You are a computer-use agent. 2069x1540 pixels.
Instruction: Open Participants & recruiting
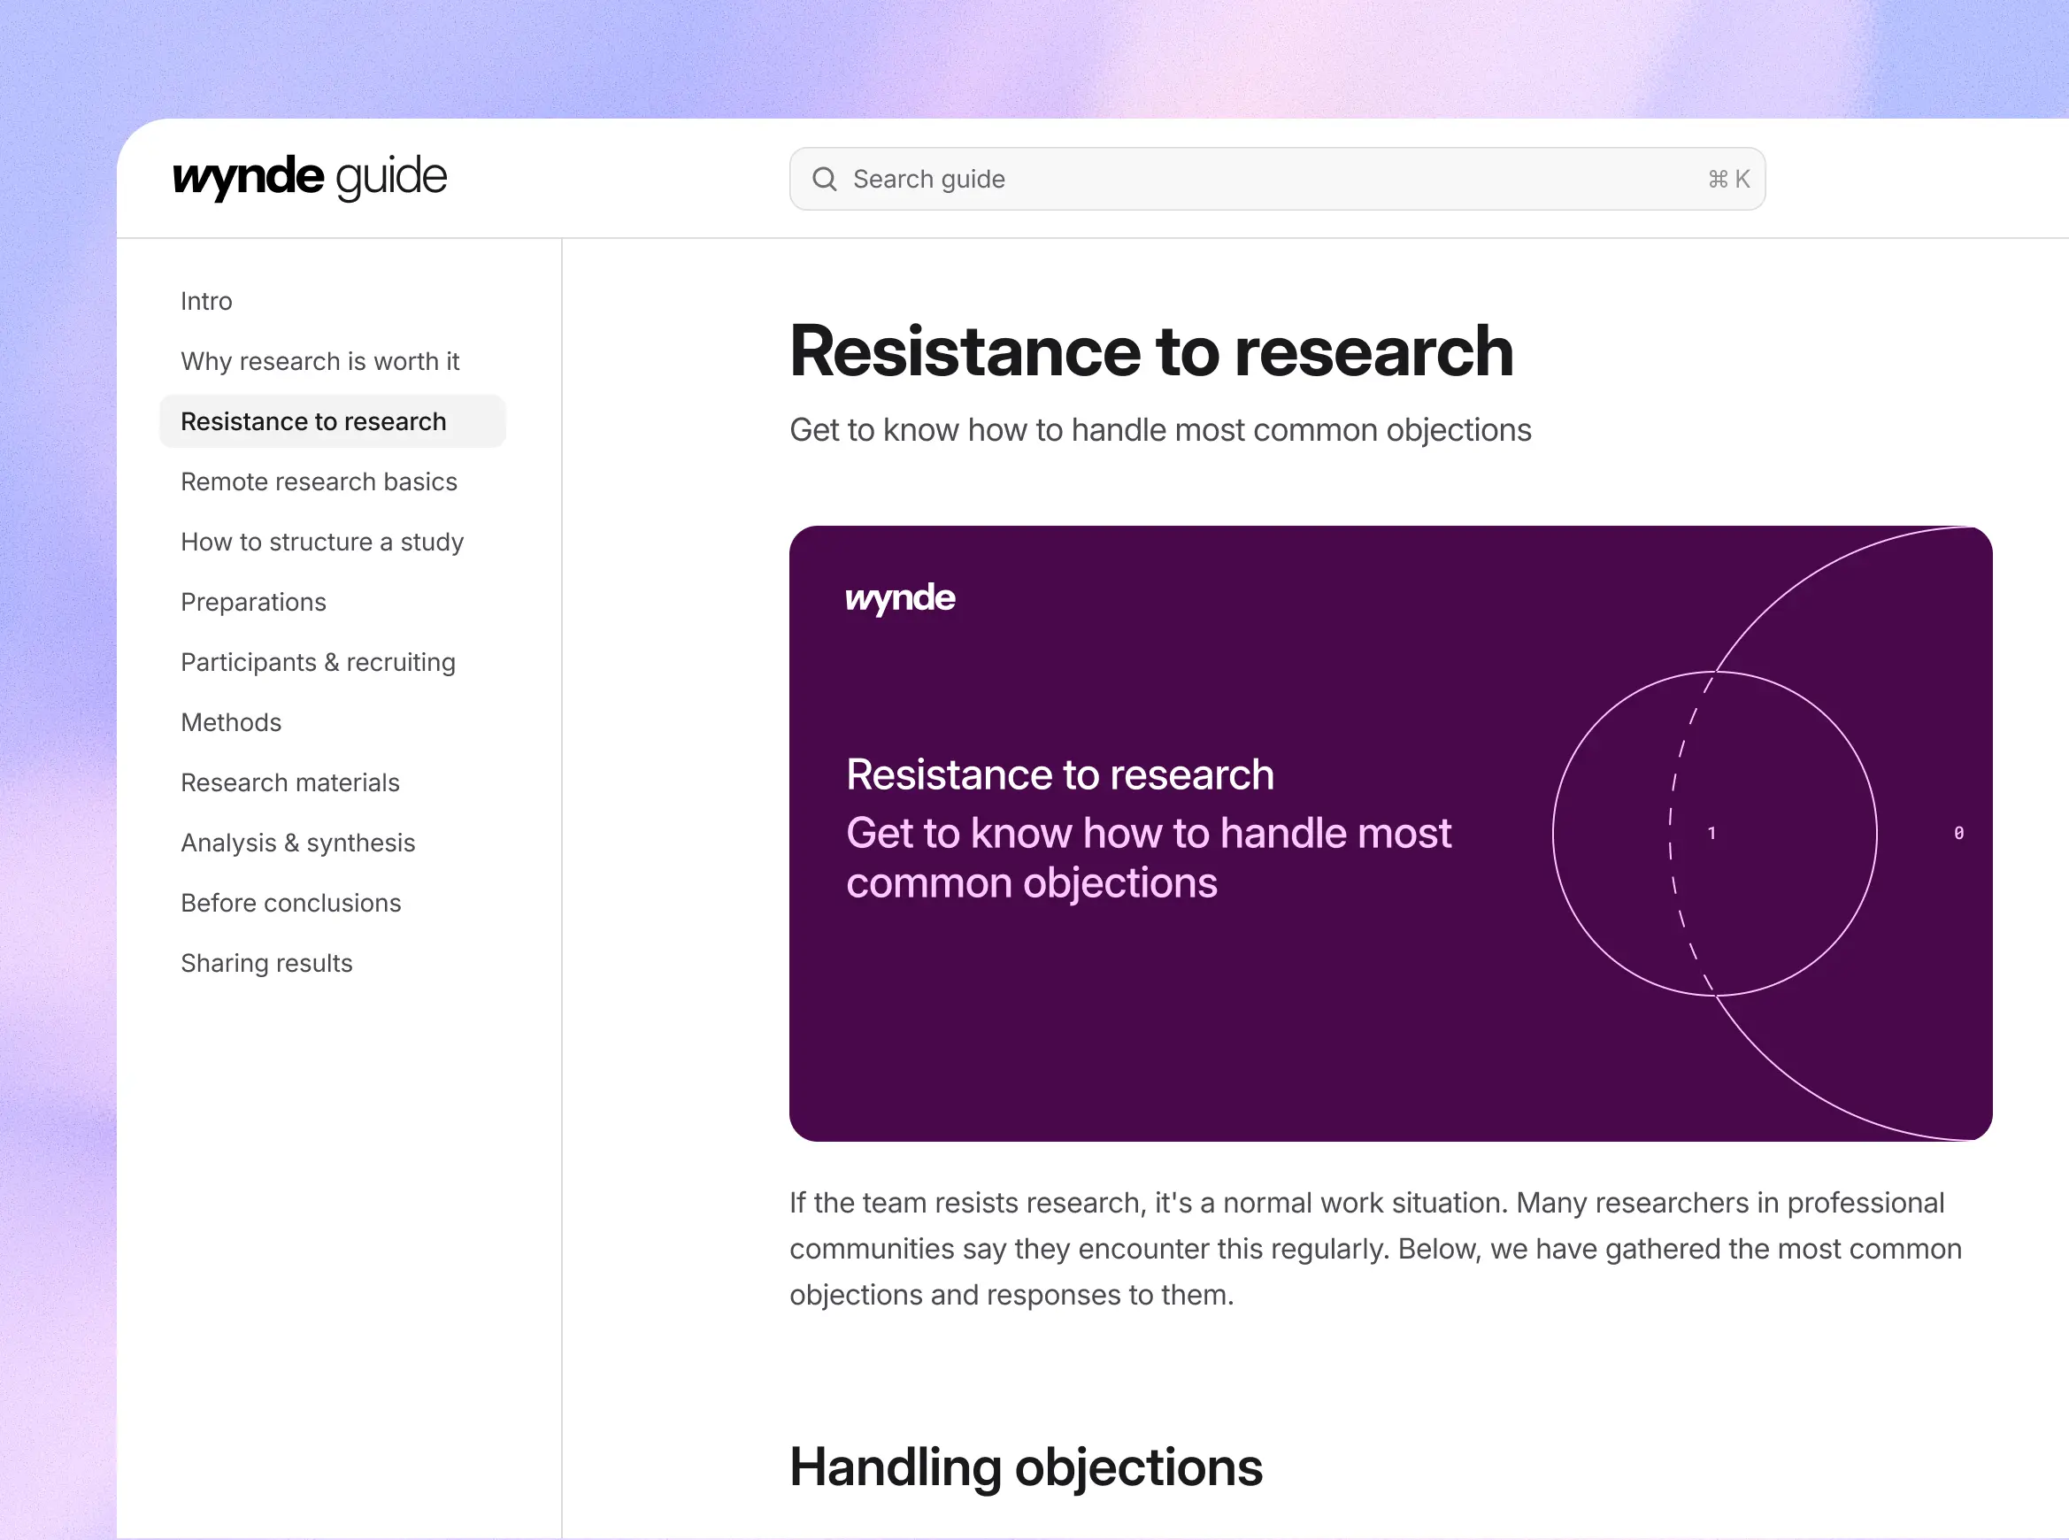[x=318, y=662]
